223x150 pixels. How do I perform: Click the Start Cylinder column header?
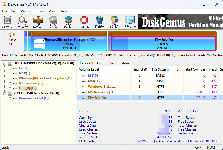[195, 69]
